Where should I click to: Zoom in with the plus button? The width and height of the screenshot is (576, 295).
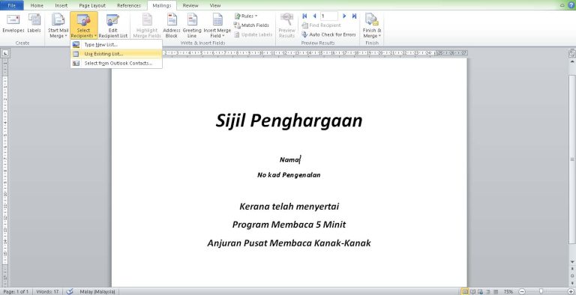tap(571, 292)
